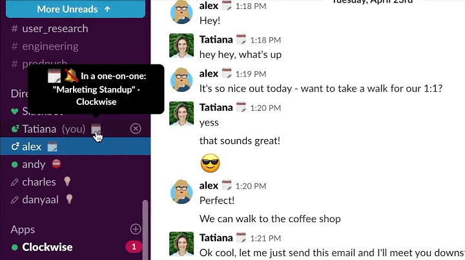Click the no-entry status icon beside andy
465x260 pixels.
[x=56, y=164]
